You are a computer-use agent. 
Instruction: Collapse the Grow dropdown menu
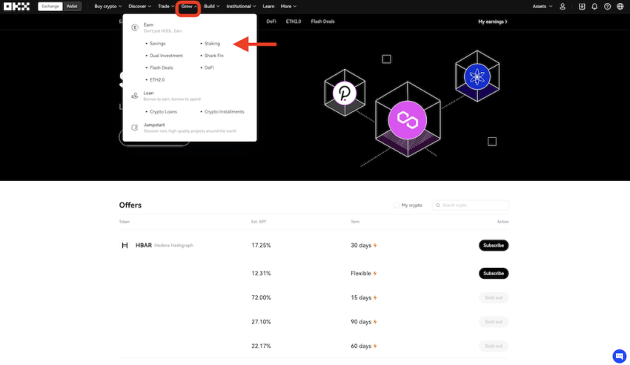(188, 7)
